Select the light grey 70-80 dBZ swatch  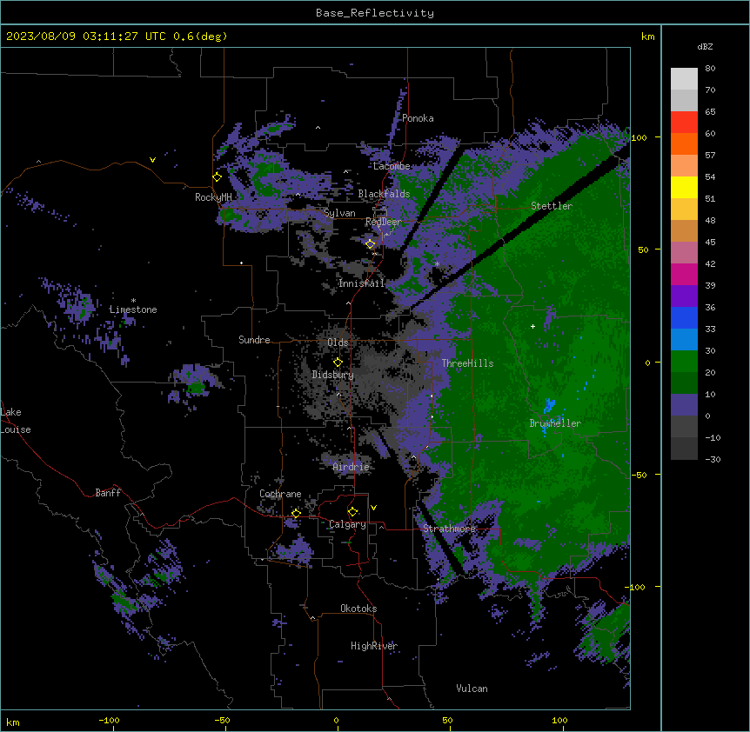point(684,78)
